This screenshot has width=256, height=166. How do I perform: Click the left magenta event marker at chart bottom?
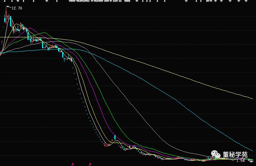point(73,164)
